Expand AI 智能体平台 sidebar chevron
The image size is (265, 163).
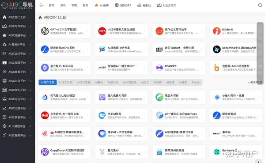pyautogui.click(x=31, y=45)
